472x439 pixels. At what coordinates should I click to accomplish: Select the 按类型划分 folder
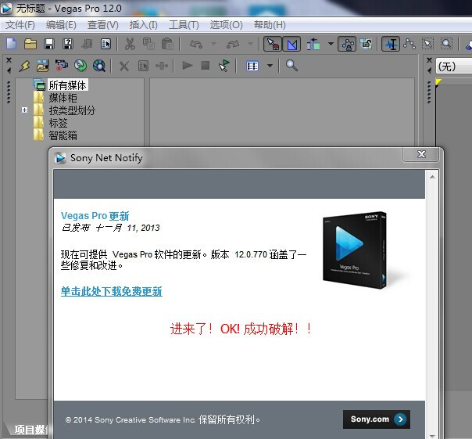point(72,110)
